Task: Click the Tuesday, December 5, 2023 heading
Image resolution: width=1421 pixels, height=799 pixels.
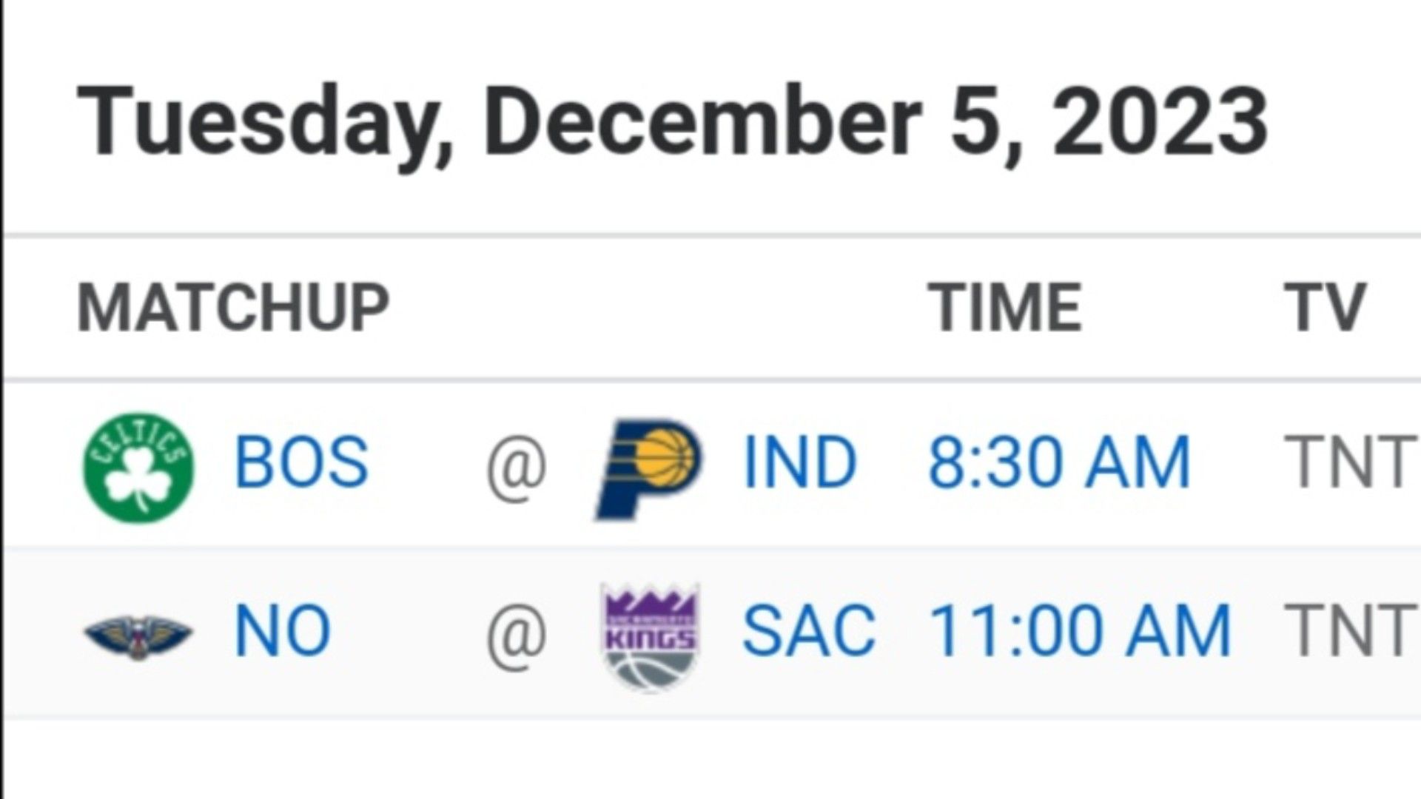Action: click(673, 123)
